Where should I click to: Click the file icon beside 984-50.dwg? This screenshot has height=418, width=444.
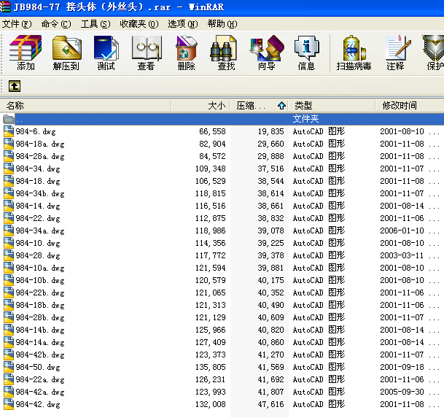coord(9,367)
